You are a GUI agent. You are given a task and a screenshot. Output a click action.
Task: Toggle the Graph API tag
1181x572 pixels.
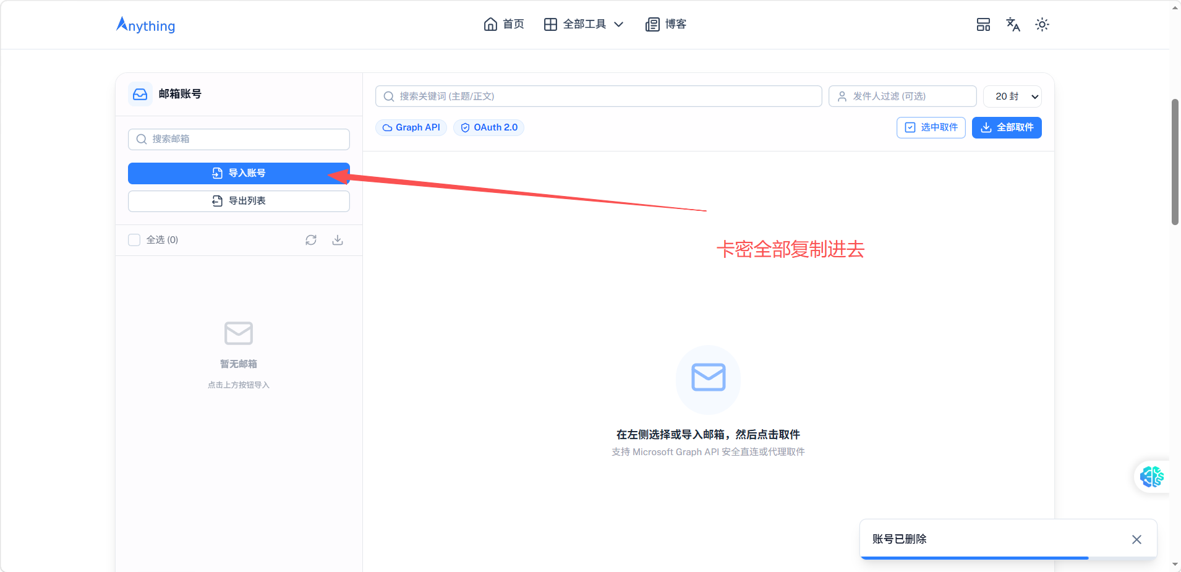(x=411, y=127)
